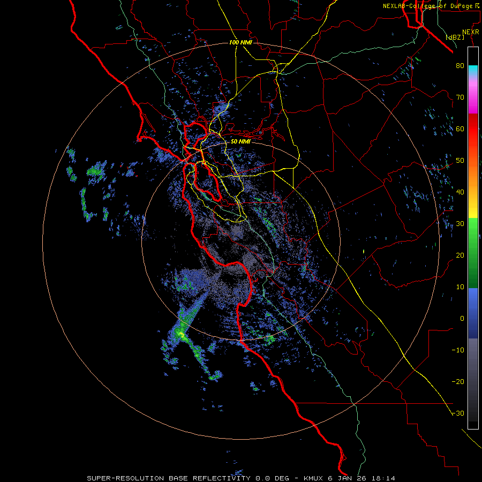Click the 10 dBZ scale value
Screen dimensions: 482x482
460,287
